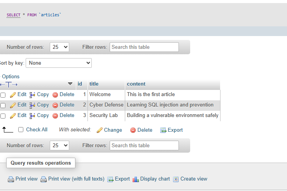Image resolution: width=287 pixels, height=191 pixels.
Task: Click the Change pencil icon for selected rows
Action: coord(100,130)
